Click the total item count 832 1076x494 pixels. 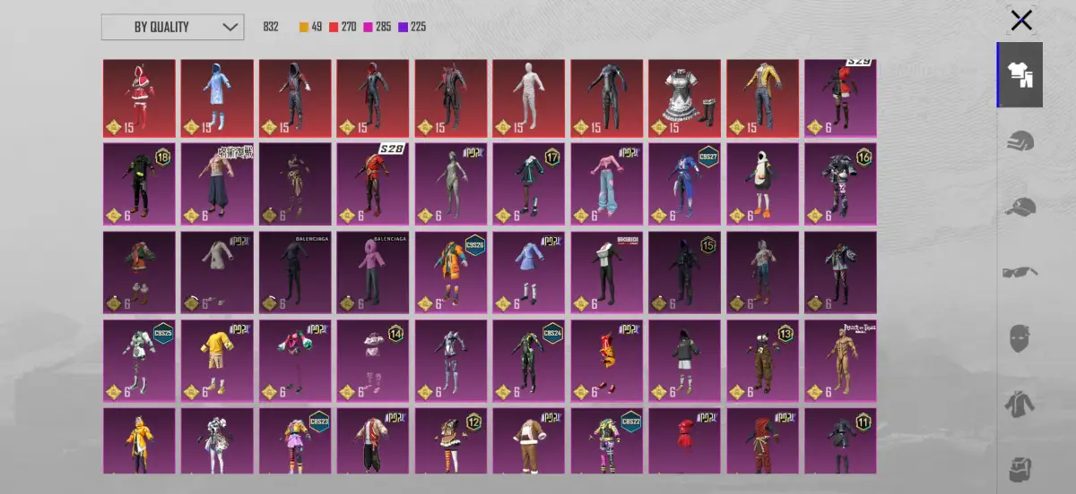pos(271,27)
